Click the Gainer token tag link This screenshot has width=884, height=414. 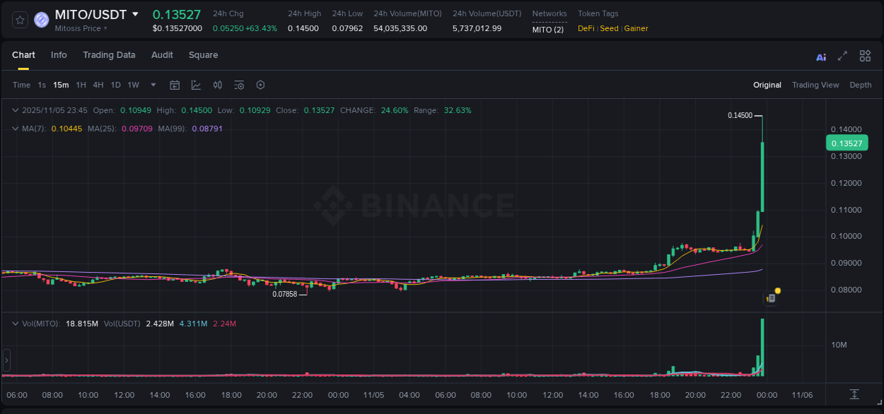(636, 28)
